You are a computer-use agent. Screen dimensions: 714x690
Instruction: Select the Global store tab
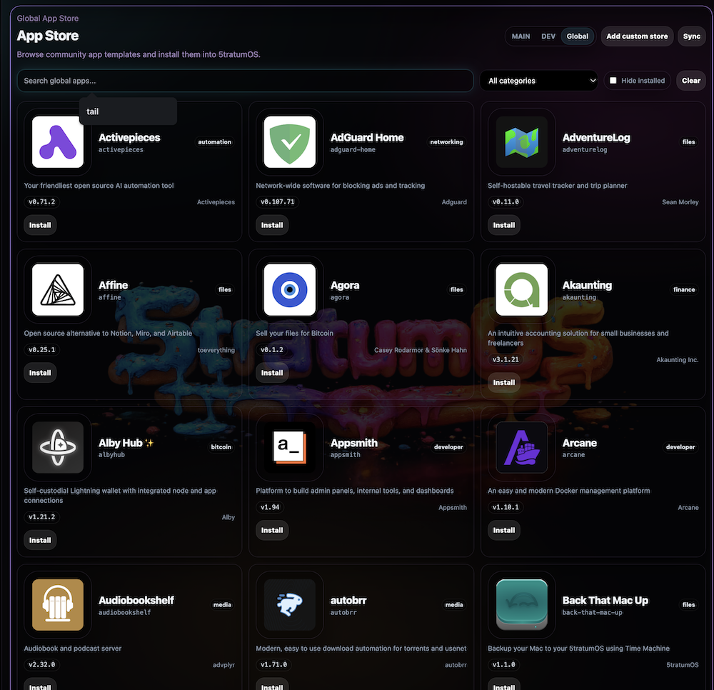577,36
